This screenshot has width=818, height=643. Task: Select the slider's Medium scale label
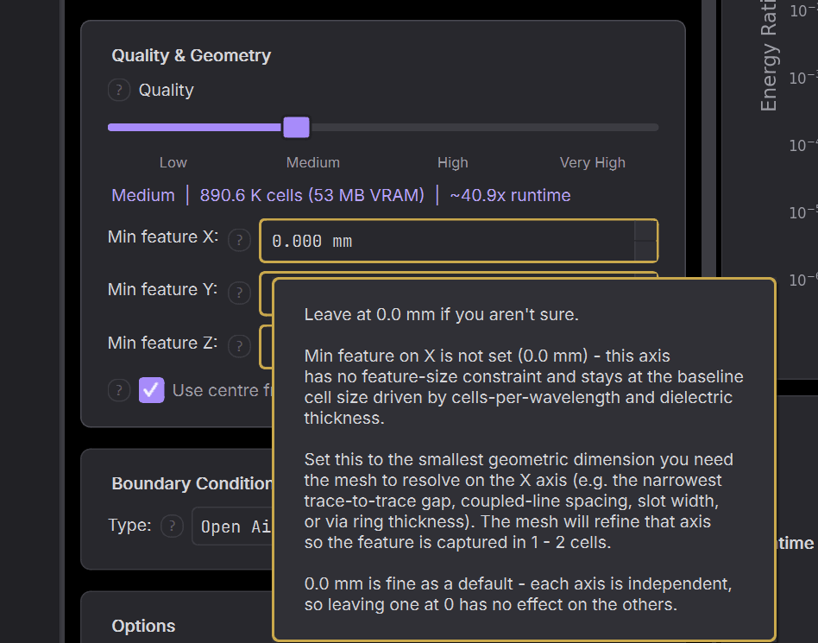tap(313, 163)
